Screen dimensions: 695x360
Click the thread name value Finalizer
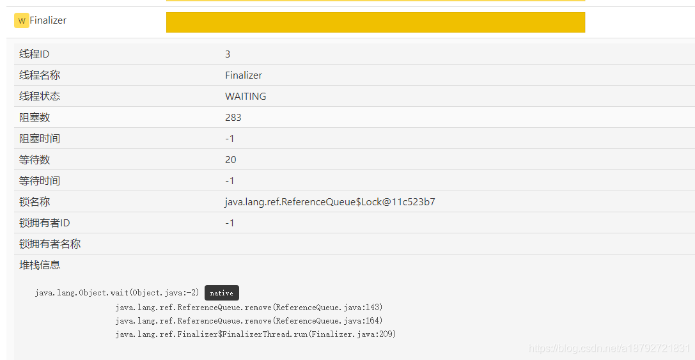(244, 75)
